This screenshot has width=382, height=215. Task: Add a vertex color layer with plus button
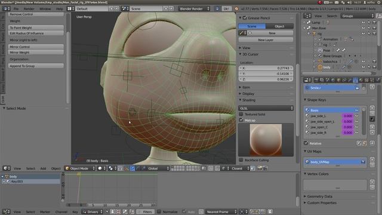(372, 182)
